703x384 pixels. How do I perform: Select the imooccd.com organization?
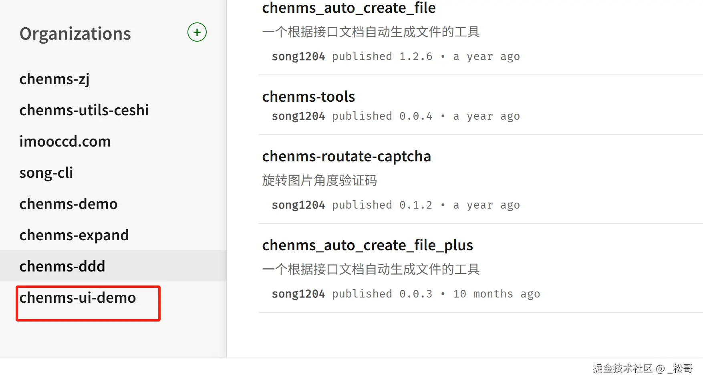coord(65,142)
